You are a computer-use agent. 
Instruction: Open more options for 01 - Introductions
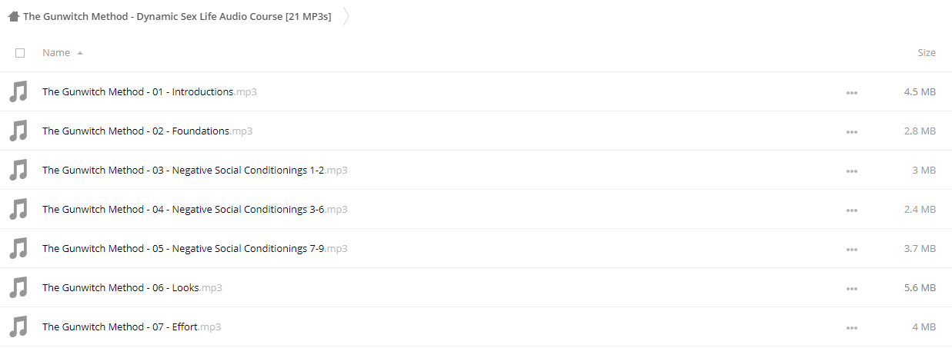click(851, 92)
